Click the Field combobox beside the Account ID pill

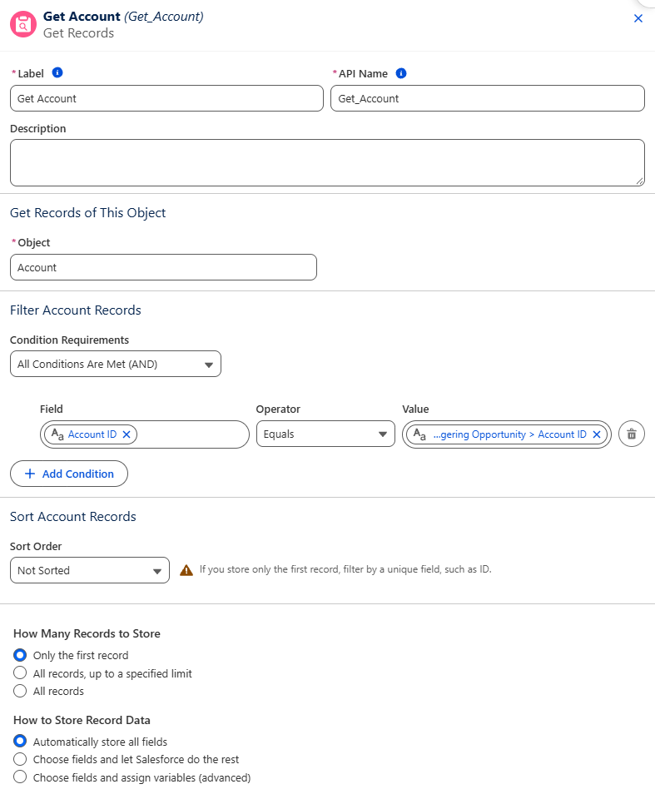tap(191, 434)
